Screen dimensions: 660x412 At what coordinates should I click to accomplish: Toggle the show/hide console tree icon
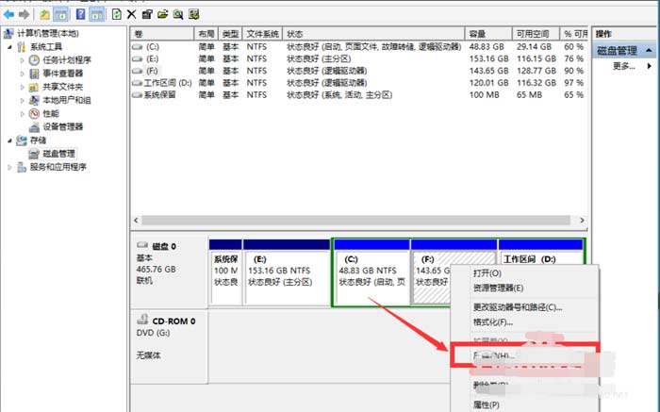(x=61, y=15)
